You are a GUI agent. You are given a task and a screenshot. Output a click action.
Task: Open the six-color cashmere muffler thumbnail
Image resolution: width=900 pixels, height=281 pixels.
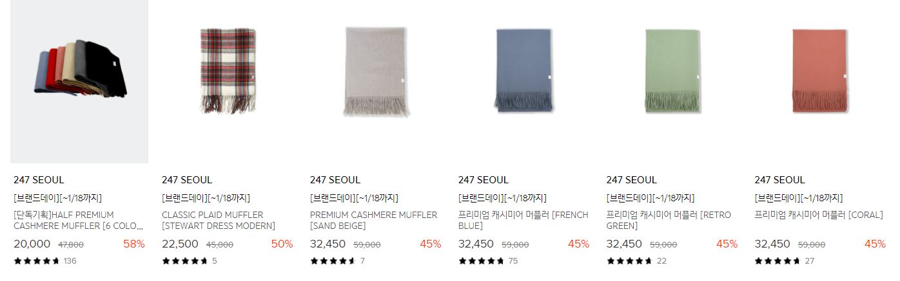point(79,82)
